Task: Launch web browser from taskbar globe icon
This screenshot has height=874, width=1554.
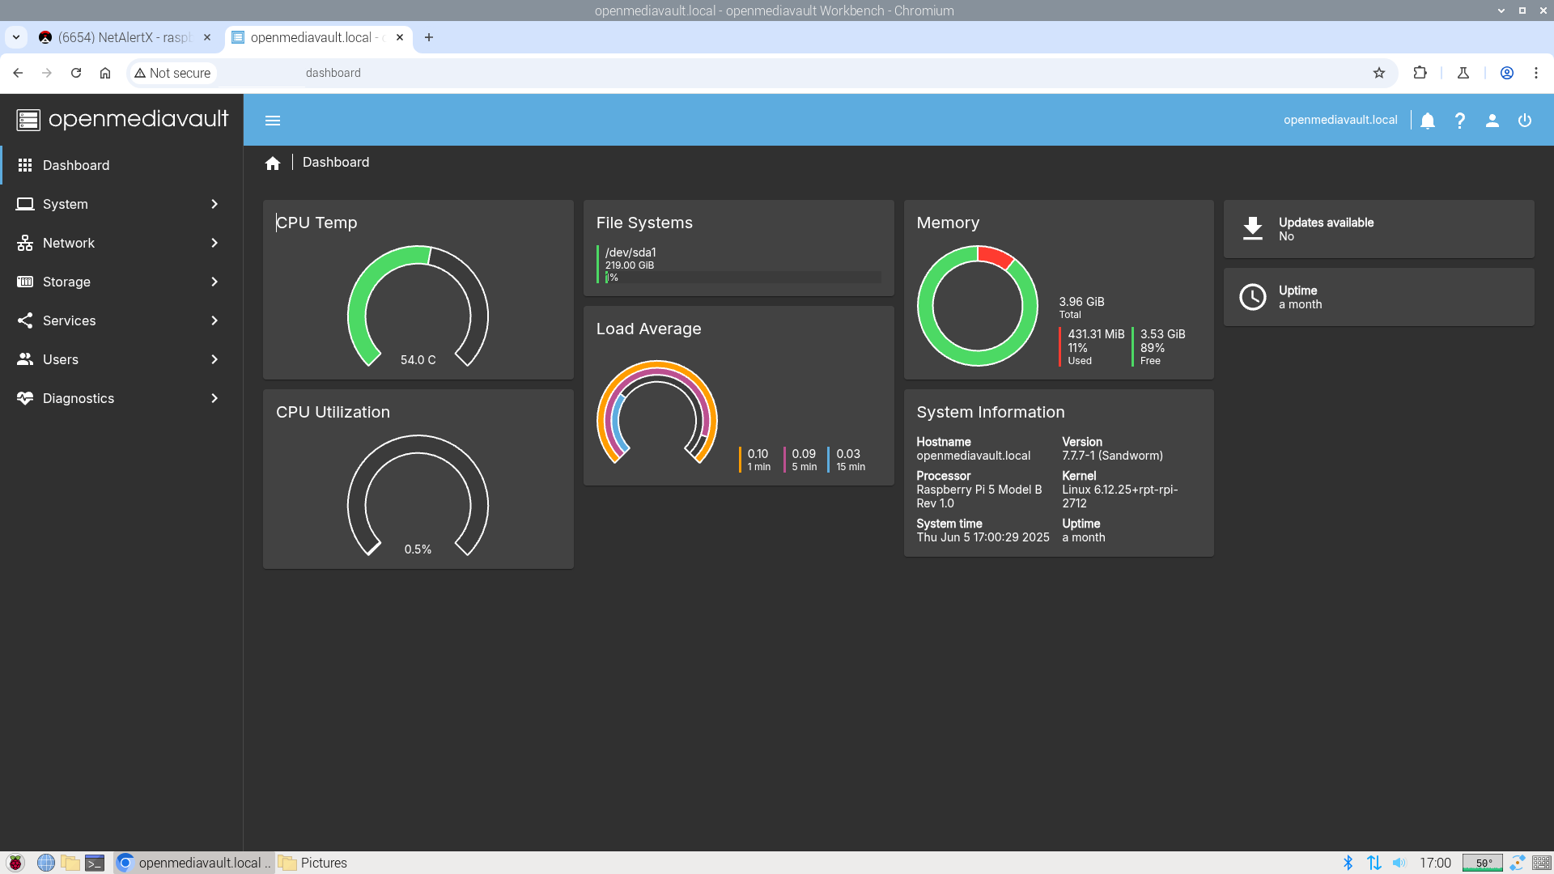Action: click(x=46, y=863)
